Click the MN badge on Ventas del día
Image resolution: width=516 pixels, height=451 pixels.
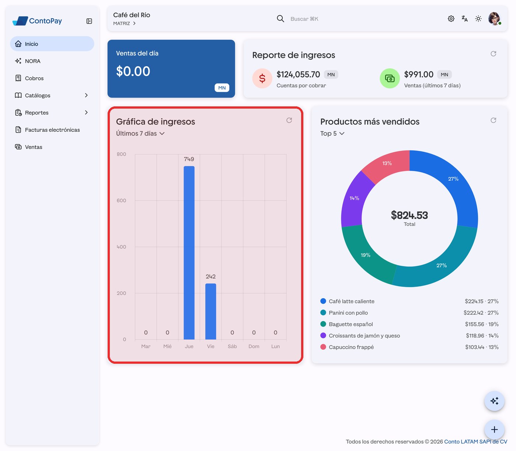tap(222, 88)
